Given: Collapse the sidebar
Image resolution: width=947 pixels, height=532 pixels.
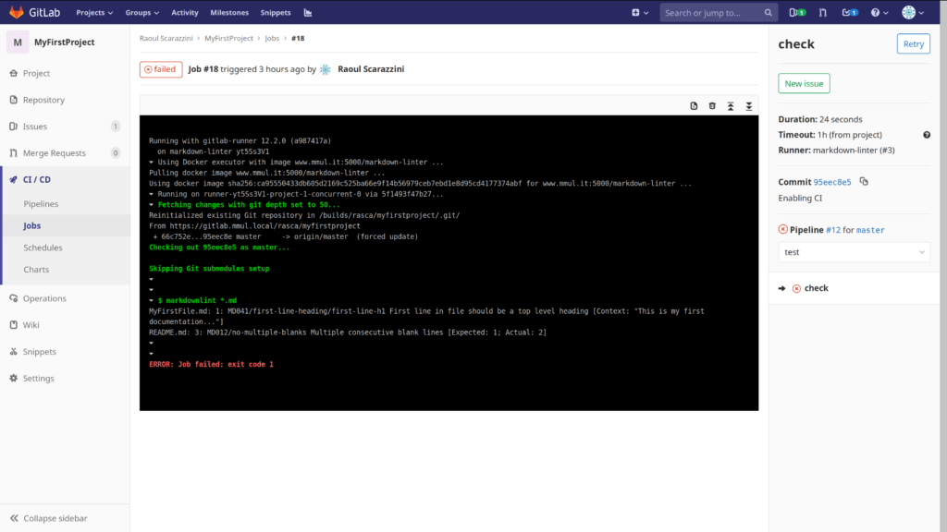Looking at the screenshot, I should tap(49, 518).
